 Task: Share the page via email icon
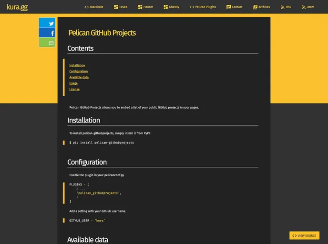pyautogui.click(x=47, y=42)
